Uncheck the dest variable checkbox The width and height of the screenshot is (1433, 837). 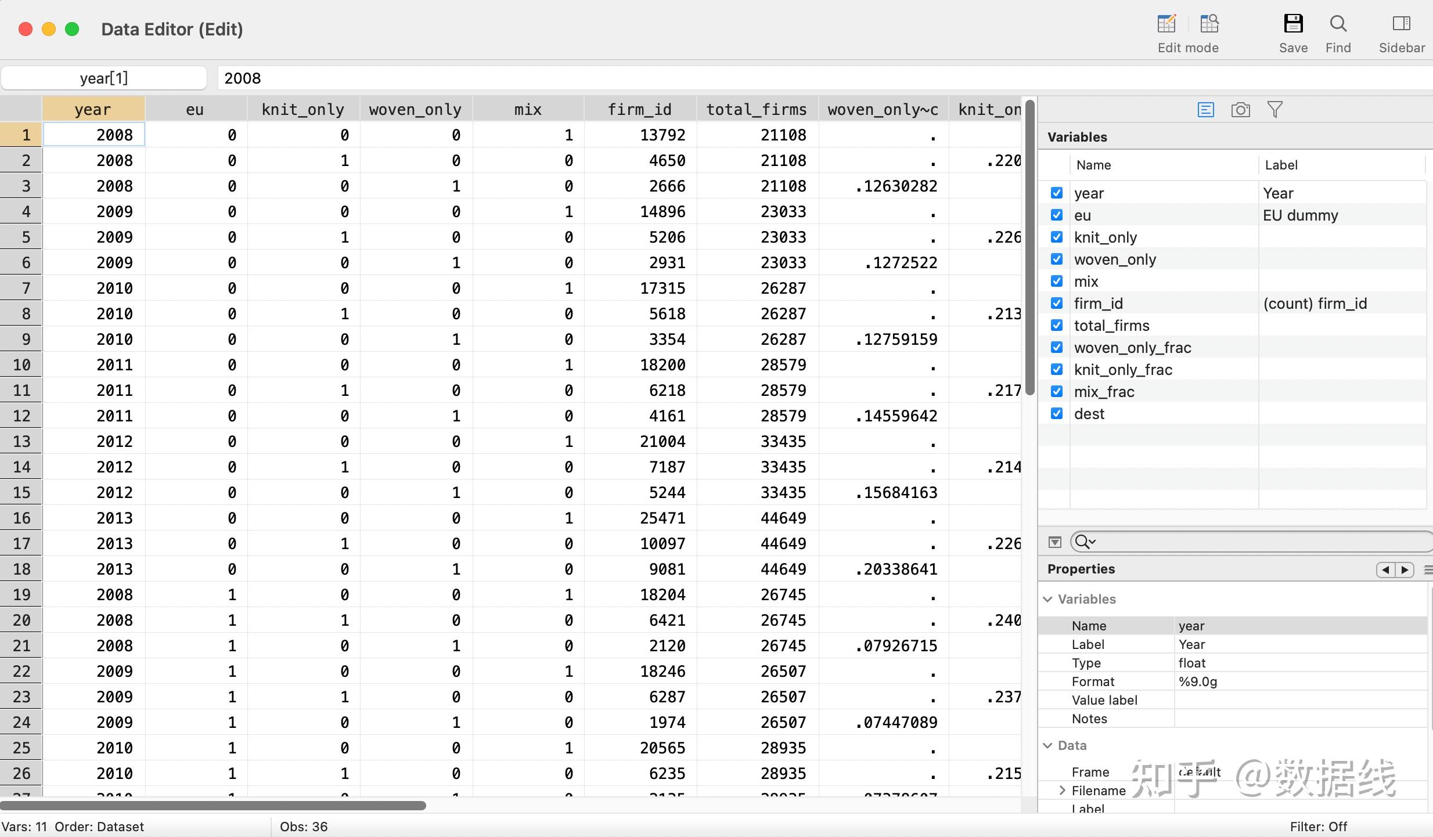tap(1057, 413)
